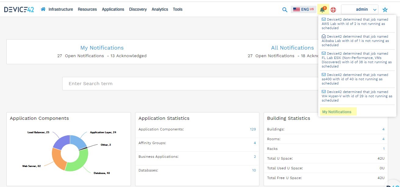Click the All Notifications heading
Screen dimensions: 400x187
[292, 48]
